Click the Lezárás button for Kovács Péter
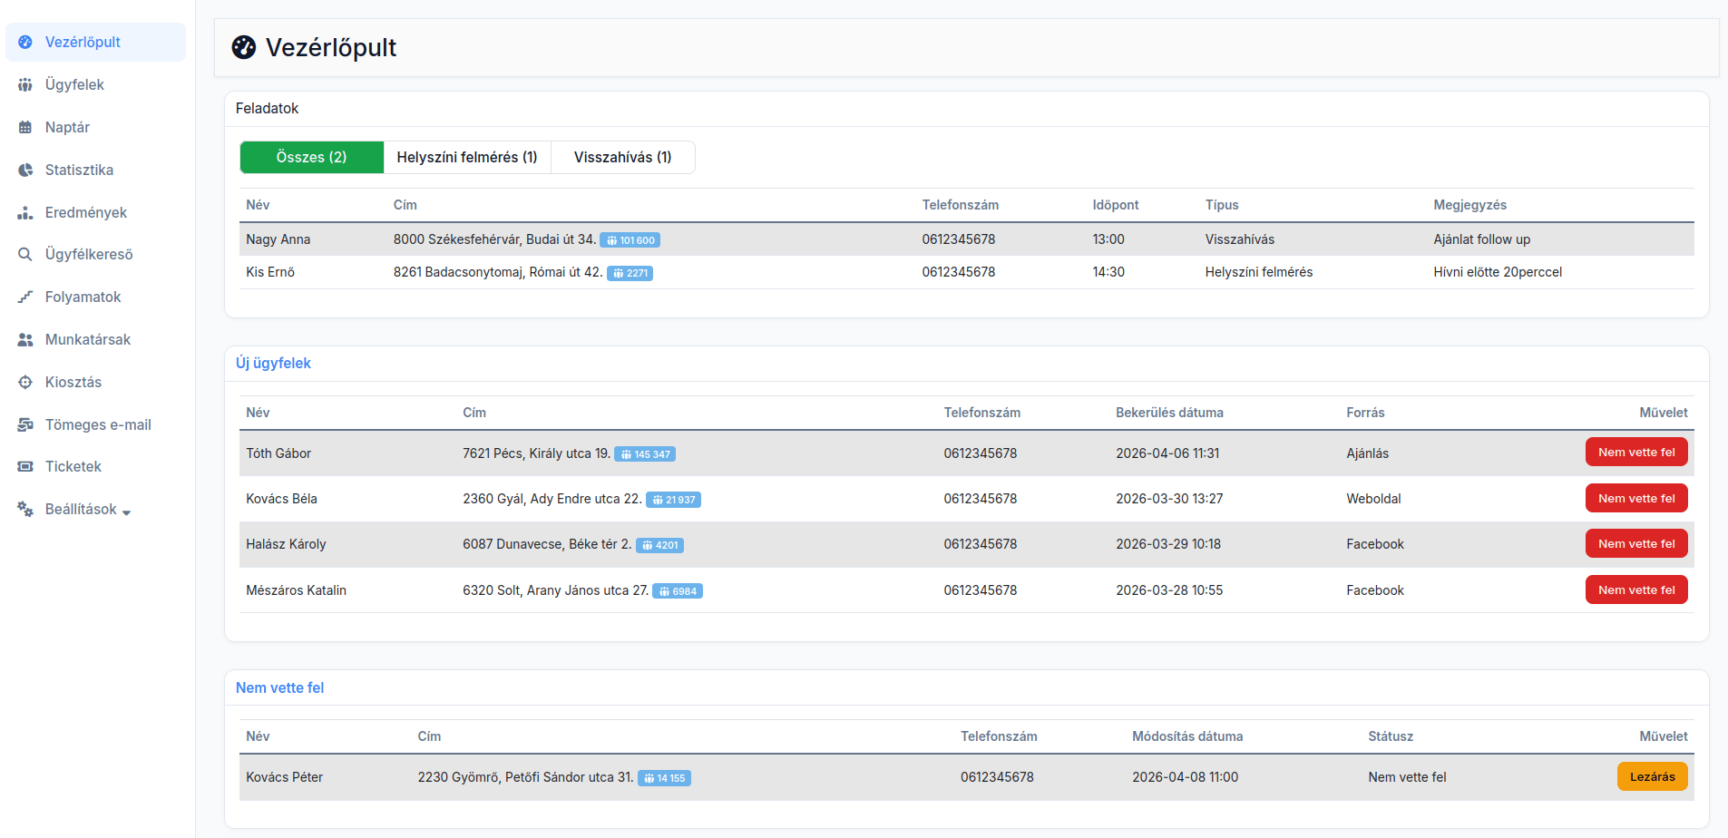 [1651, 777]
